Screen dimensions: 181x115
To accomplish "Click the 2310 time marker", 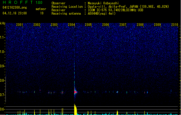I will point(175,25).
